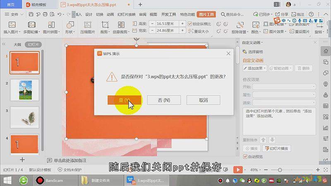Click 取消 to cancel the save dialog
This screenshot has width=331, height=186.
coord(203,100)
